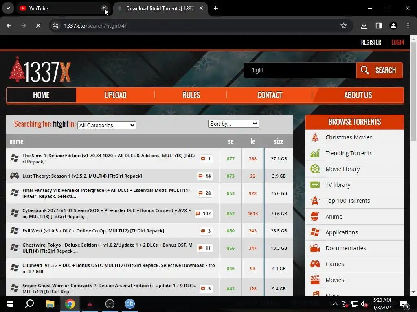View site information icon in address bar
This screenshot has width=417, height=312.
55,26
